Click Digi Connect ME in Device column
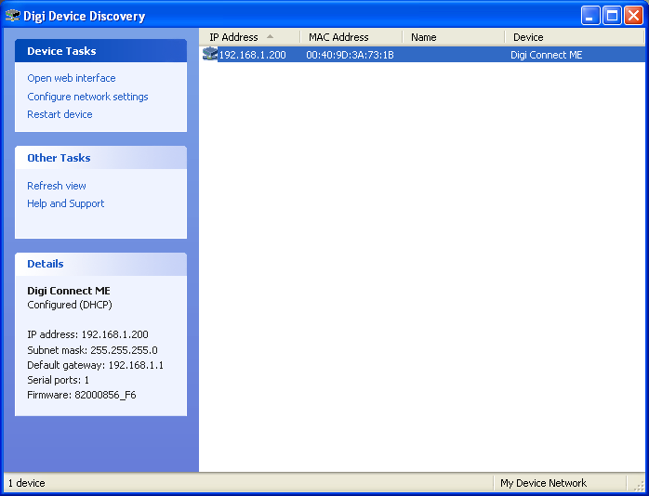649x496 pixels. click(547, 55)
